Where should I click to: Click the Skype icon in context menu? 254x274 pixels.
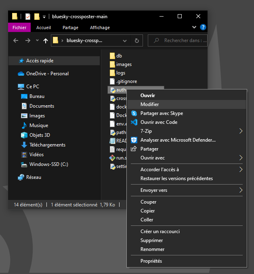[134, 113]
